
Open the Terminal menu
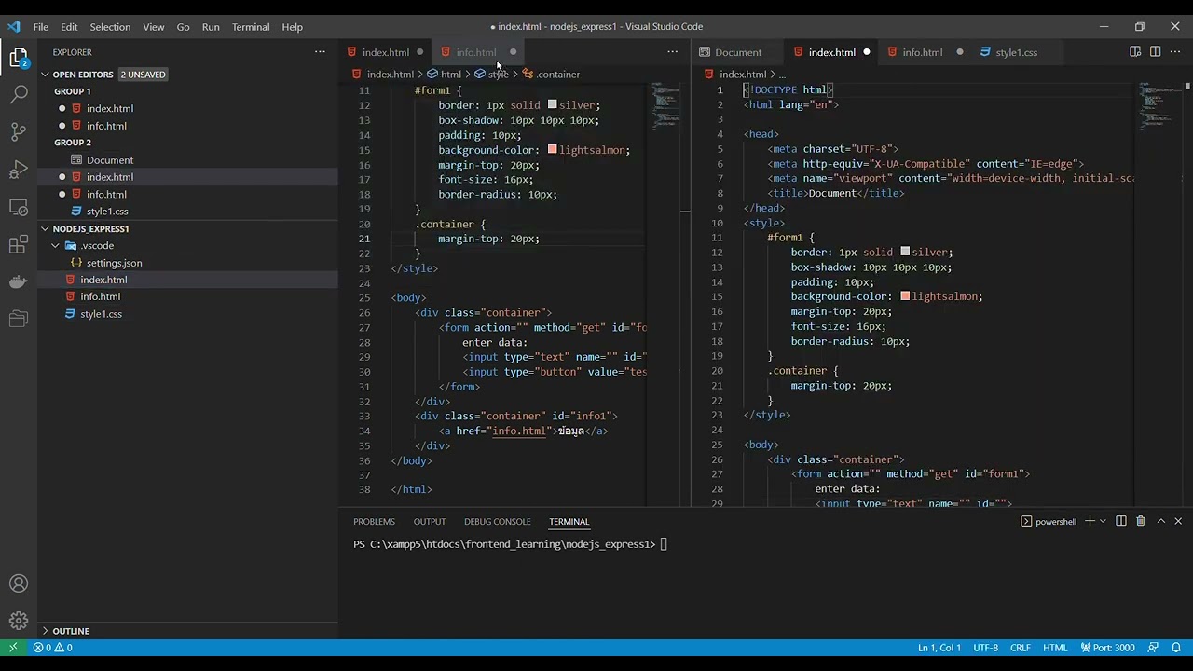[x=251, y=27]
